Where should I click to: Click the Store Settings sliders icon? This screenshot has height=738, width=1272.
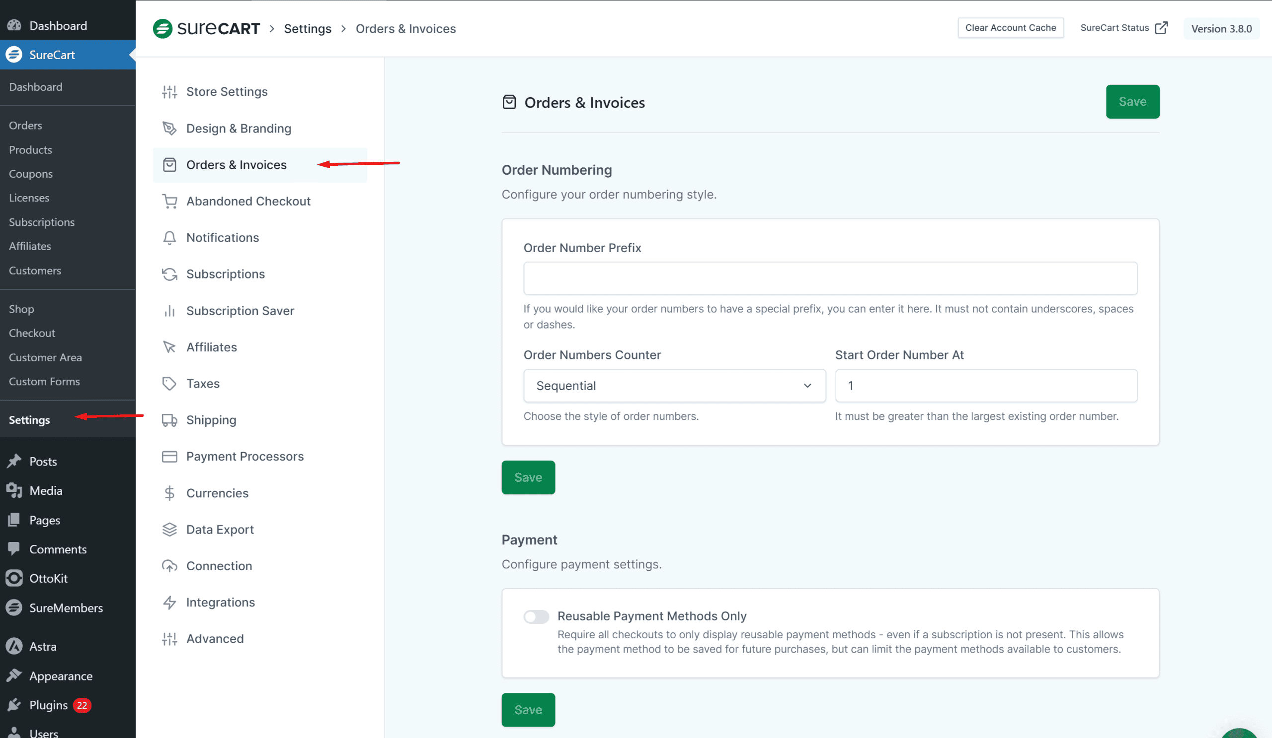169,92
